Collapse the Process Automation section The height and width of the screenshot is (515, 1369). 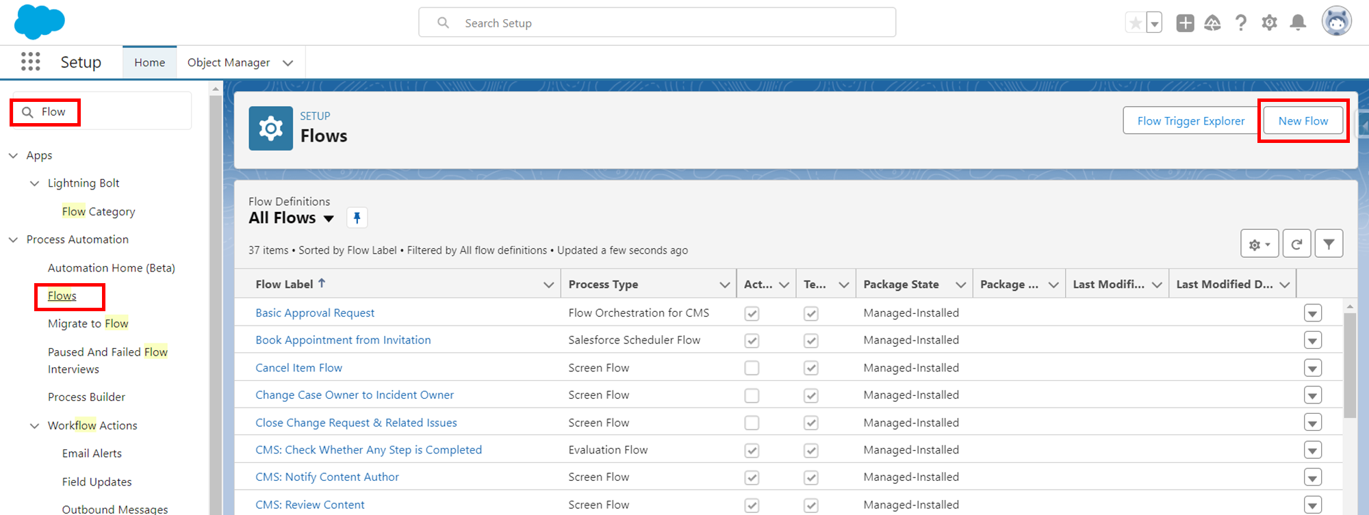coord(13,239)
